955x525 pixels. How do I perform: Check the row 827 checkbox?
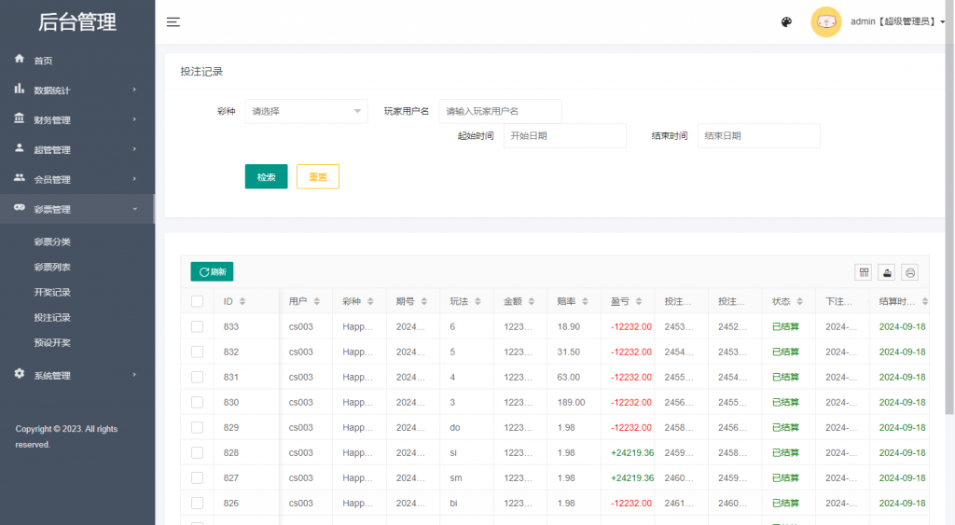point(198,478)
